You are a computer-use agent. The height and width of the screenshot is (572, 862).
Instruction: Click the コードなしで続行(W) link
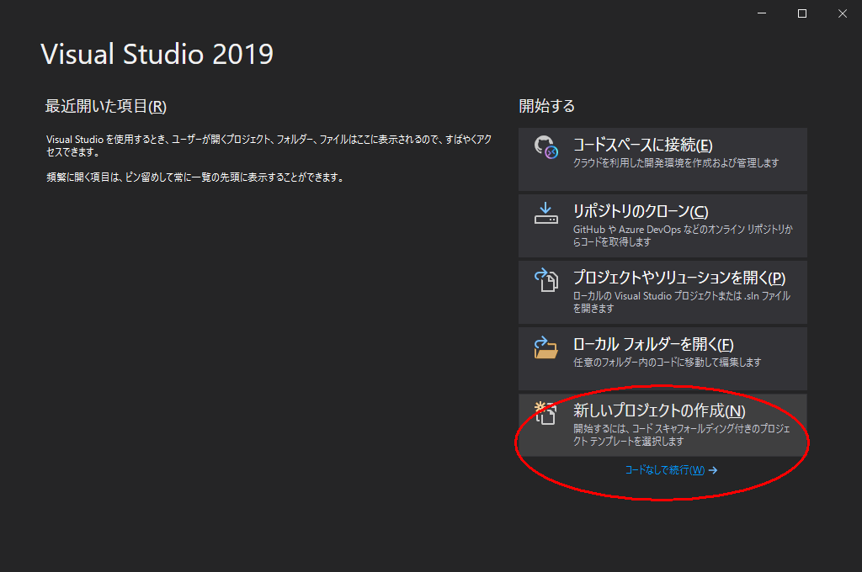point(665,470)
